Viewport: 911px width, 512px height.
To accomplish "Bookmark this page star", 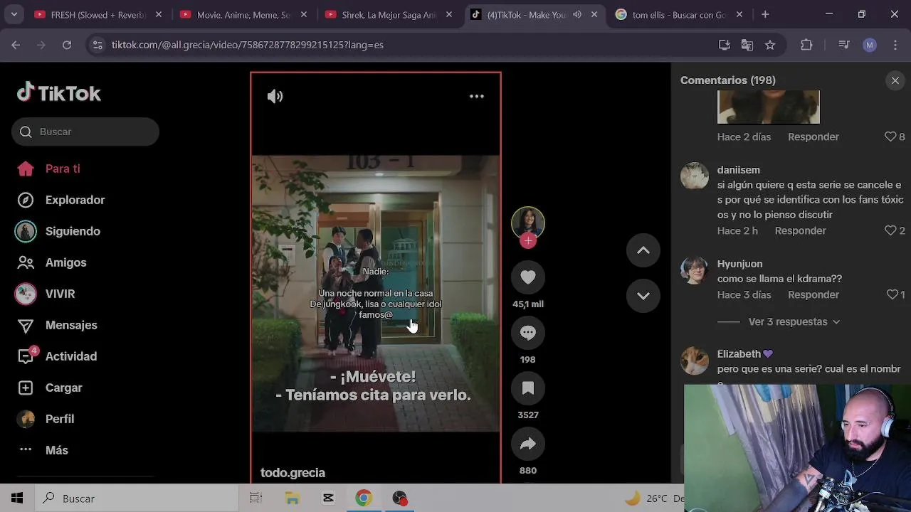I will click(770, 45).
